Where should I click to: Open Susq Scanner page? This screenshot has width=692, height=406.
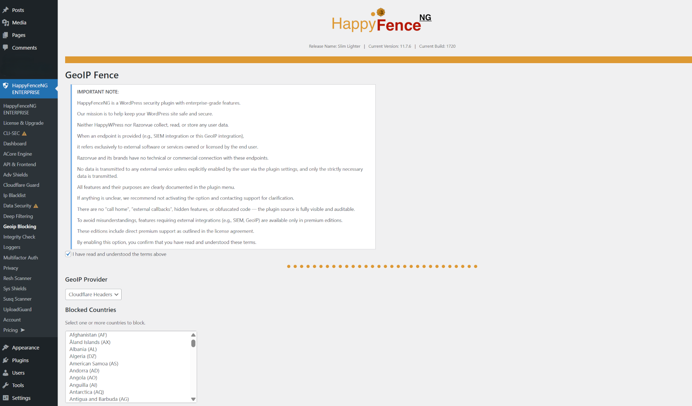(x=17, y=299)
